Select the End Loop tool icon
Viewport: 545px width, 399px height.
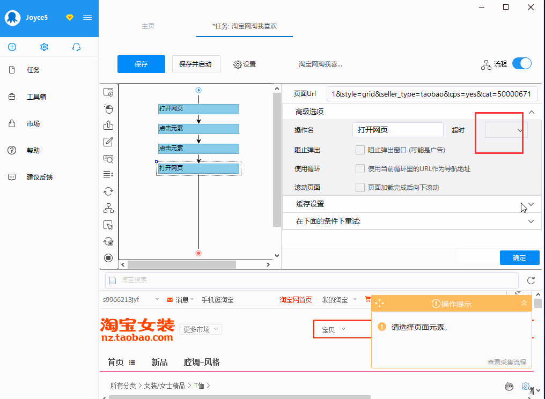click(x=108, y=241)
